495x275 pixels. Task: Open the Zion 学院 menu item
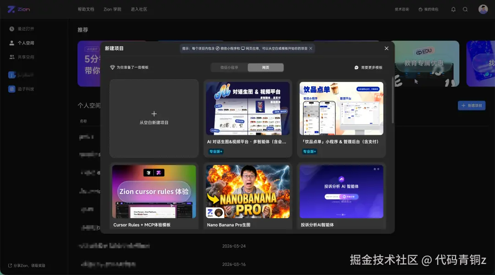112,10
